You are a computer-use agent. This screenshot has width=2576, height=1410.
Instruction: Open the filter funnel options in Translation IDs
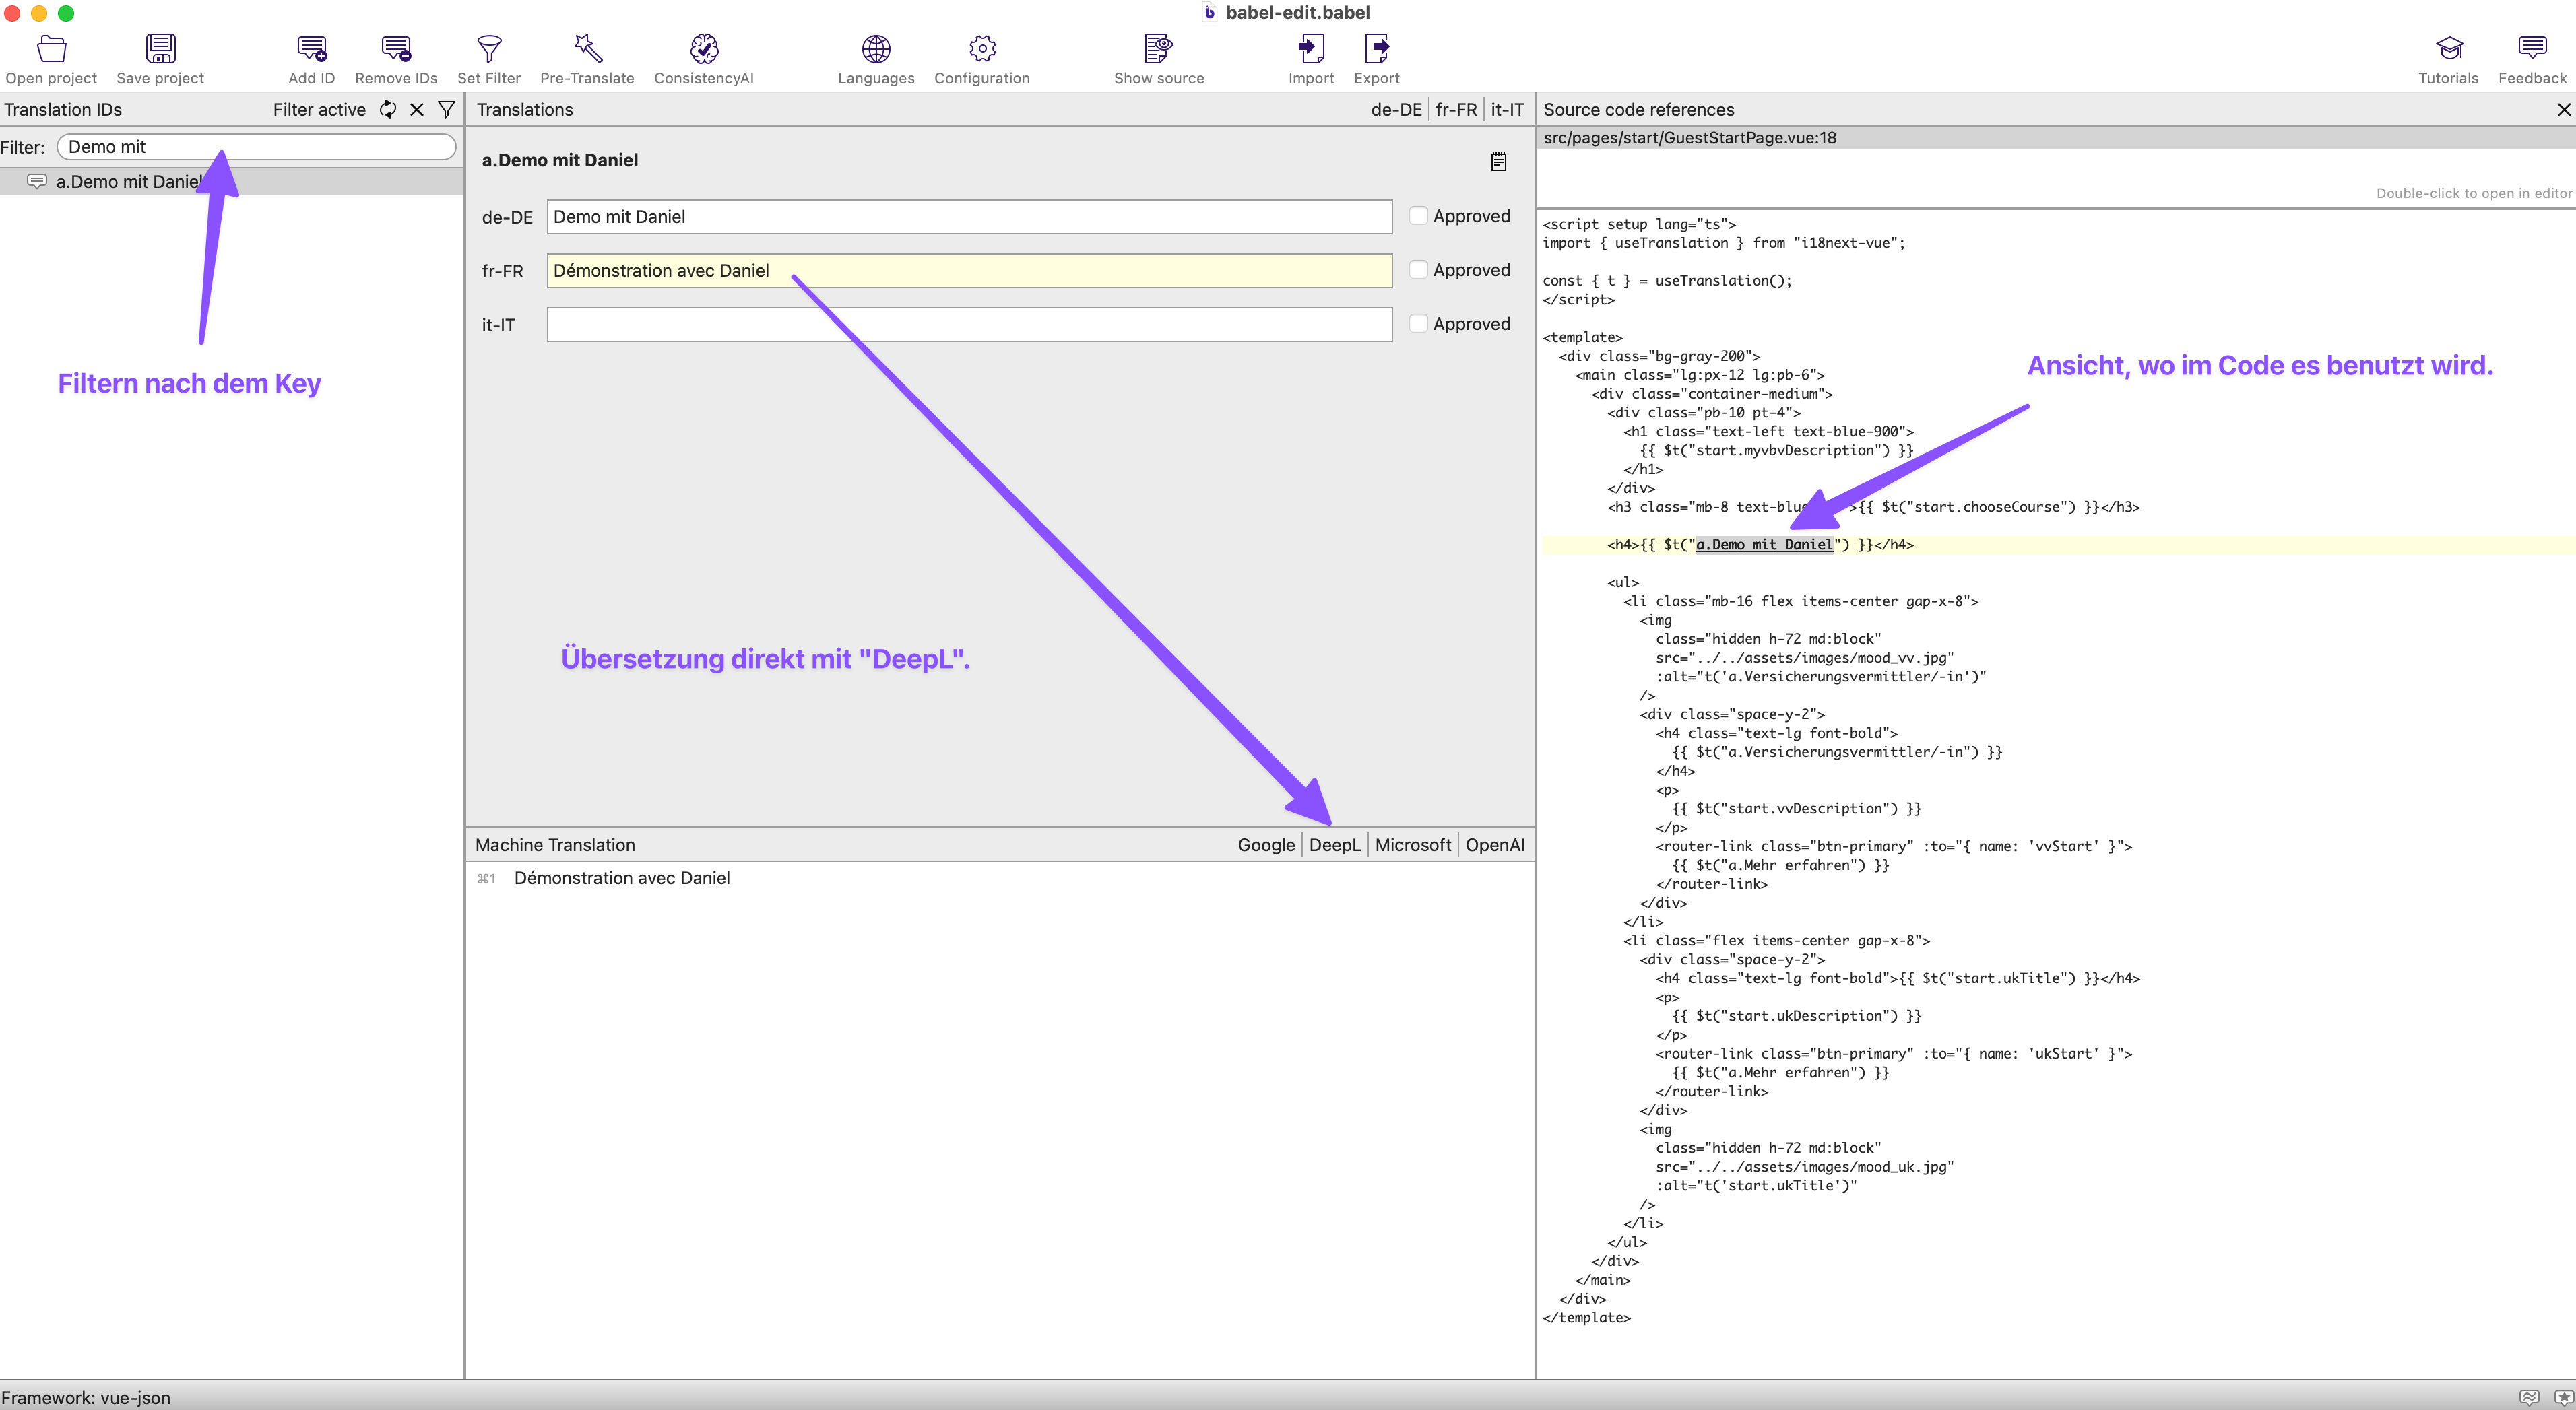pyautogui.click(x=447, y=110)
